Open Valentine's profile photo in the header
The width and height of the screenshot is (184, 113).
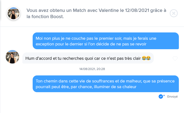point(13,14)
